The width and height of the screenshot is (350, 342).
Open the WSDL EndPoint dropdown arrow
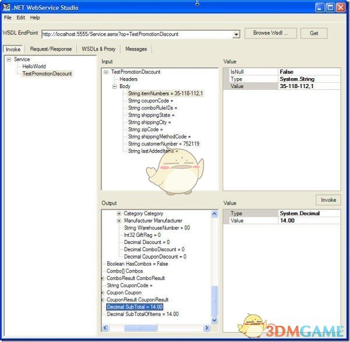(236, 34)
